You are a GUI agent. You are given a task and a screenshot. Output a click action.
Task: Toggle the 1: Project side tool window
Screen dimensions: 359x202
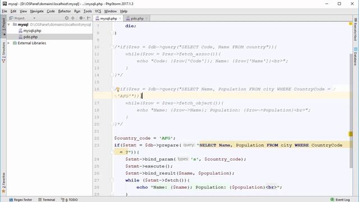(3, 26)
